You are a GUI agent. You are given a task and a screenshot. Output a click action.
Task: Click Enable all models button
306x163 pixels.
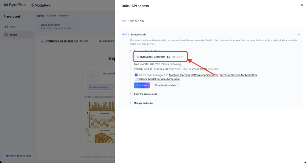point(166,86)
